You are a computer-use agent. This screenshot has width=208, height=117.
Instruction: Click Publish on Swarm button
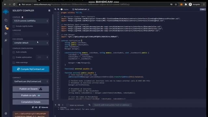click(x=31, y=89)
